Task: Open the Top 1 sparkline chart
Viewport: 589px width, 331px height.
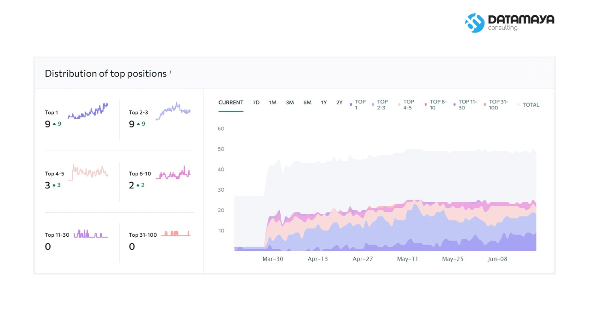Action: [x=88, y=111]
